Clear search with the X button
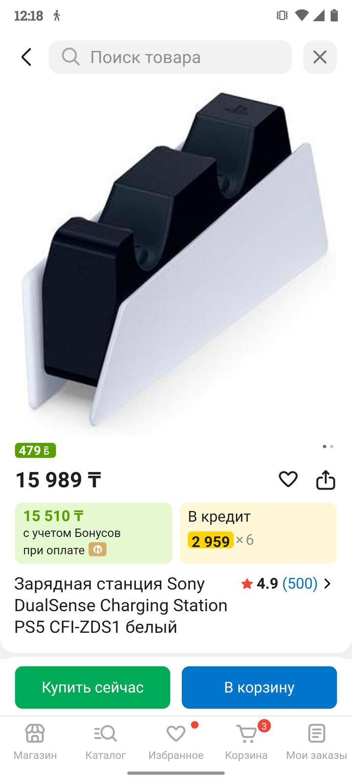 pyautogui.click(x=320, y=57)
